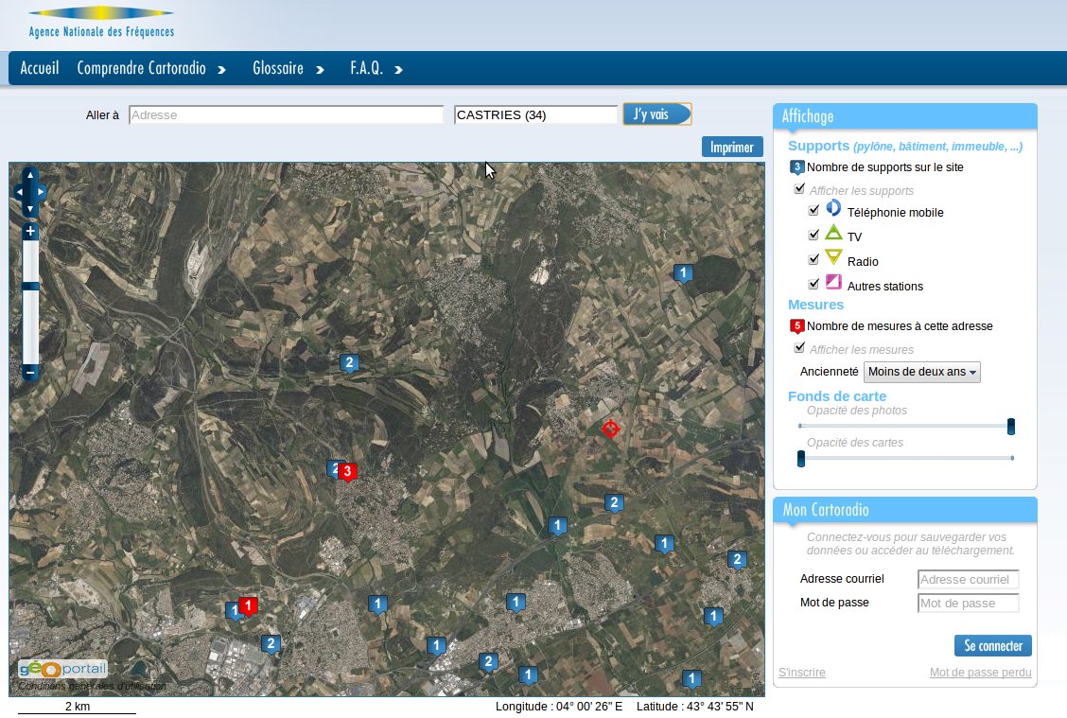Click the Opacité des photos slider handle

tap(1010, 427)
